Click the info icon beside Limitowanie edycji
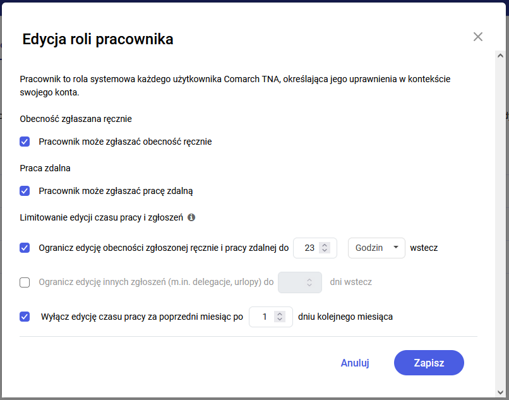 pos(191,217)
